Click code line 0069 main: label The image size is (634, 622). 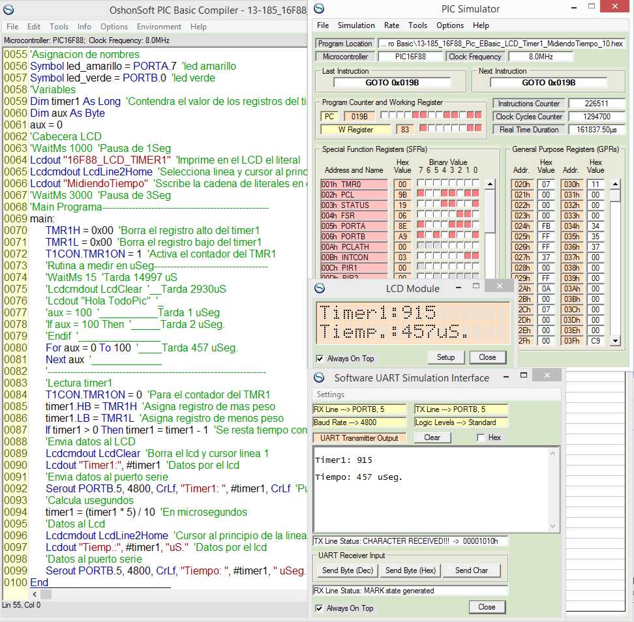pyautogui.click(x=42, y=219)
